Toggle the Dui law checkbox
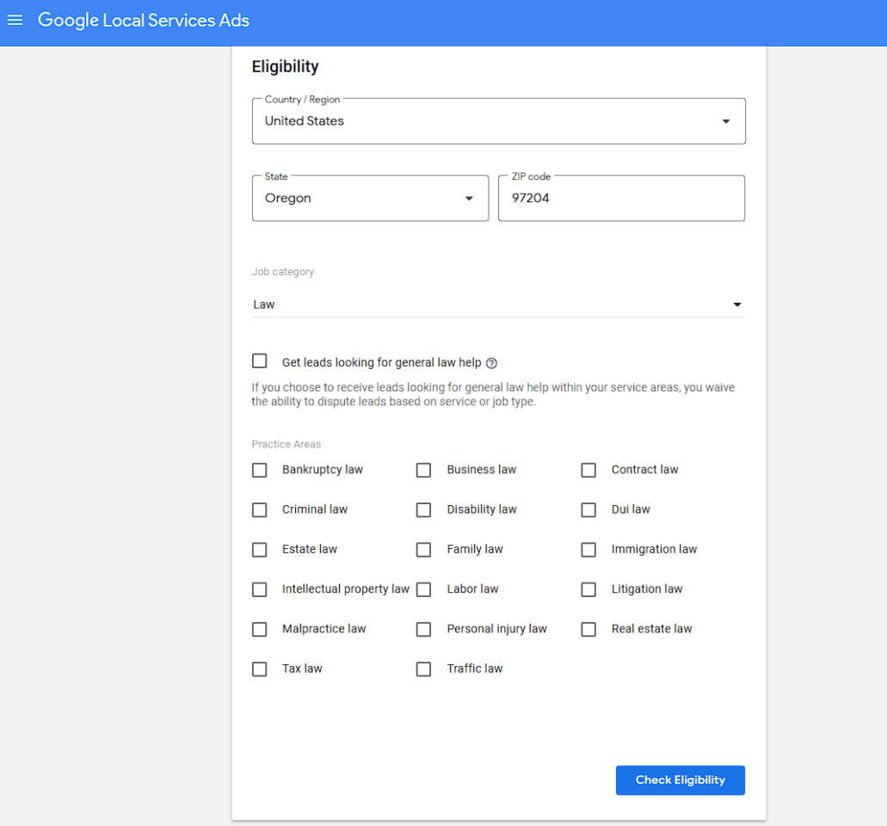Screen dimensions: 887x826 [588, 510]
